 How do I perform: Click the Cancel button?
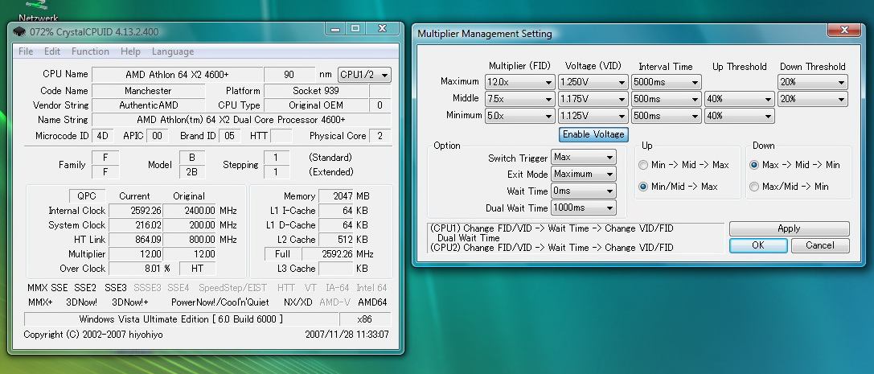tap(820, 245)
